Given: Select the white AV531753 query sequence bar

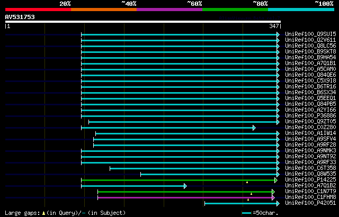Looking at the screenshot, I should [x=143, y=22].
